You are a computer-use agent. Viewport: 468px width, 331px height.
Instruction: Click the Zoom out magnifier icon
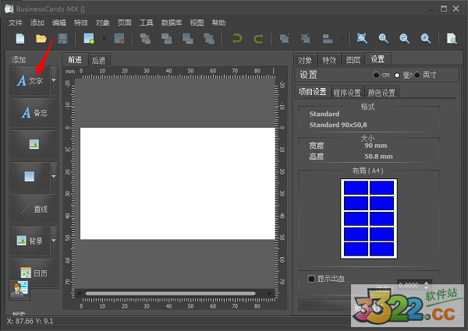click(405, 39)
